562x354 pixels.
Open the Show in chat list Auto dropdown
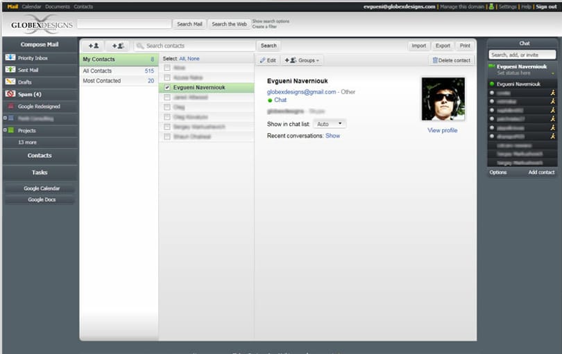click(x=330, y=124)
